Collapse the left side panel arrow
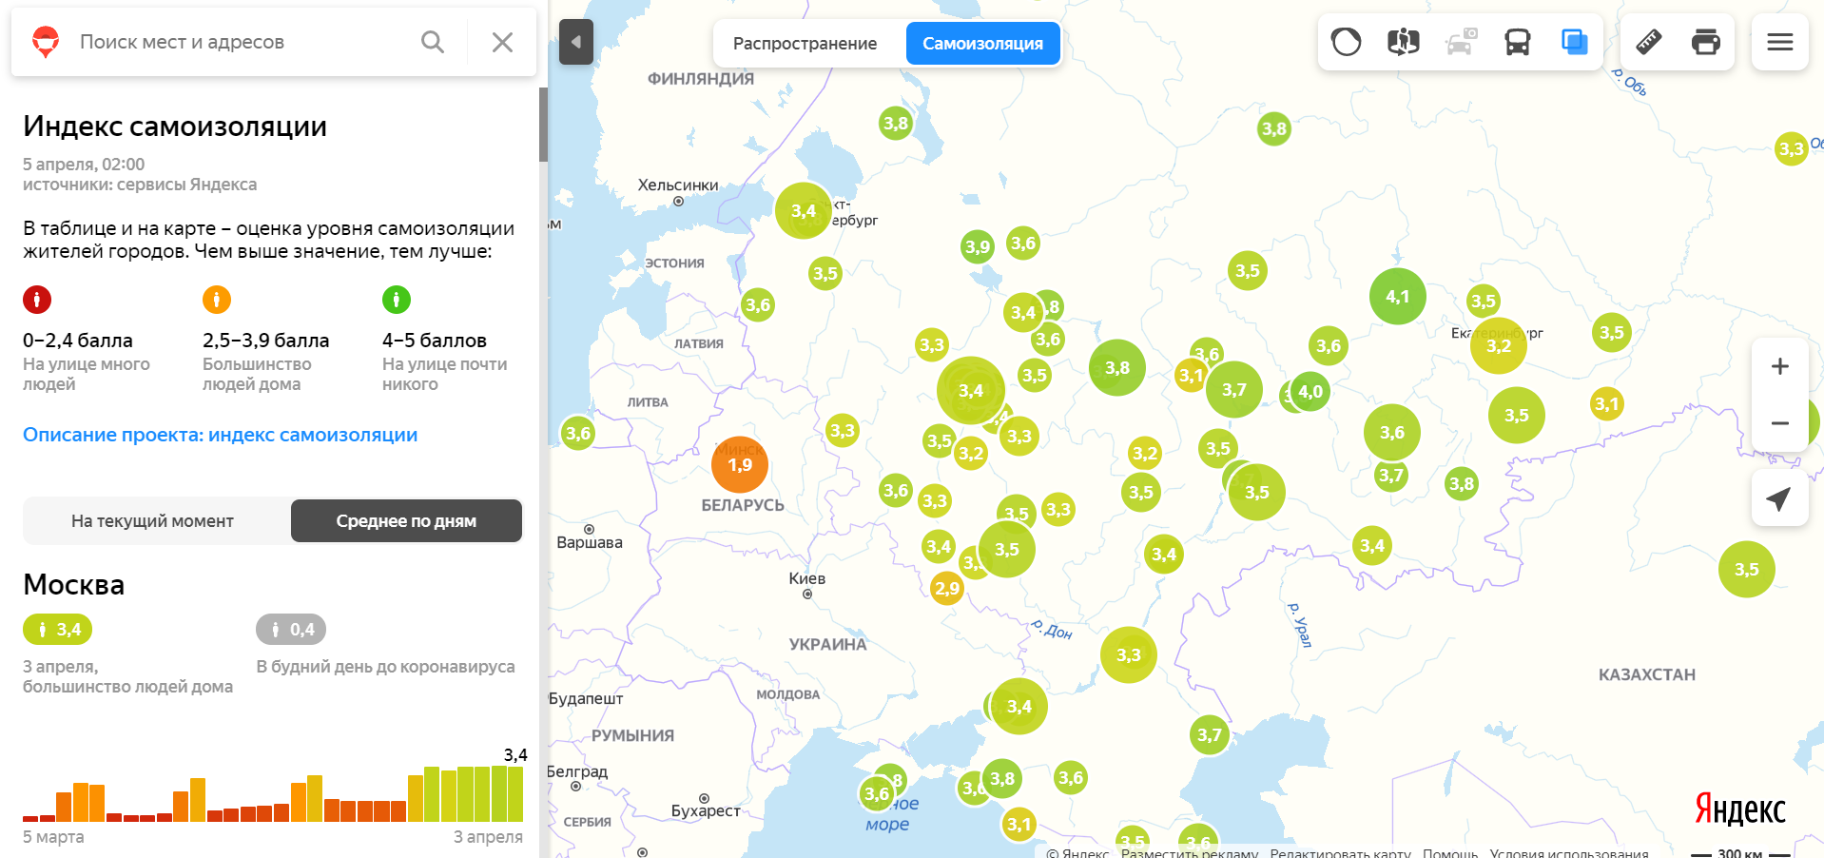The width and height of the screenshot is (1824, 858). pyautogui.click(x=575, y=42)
